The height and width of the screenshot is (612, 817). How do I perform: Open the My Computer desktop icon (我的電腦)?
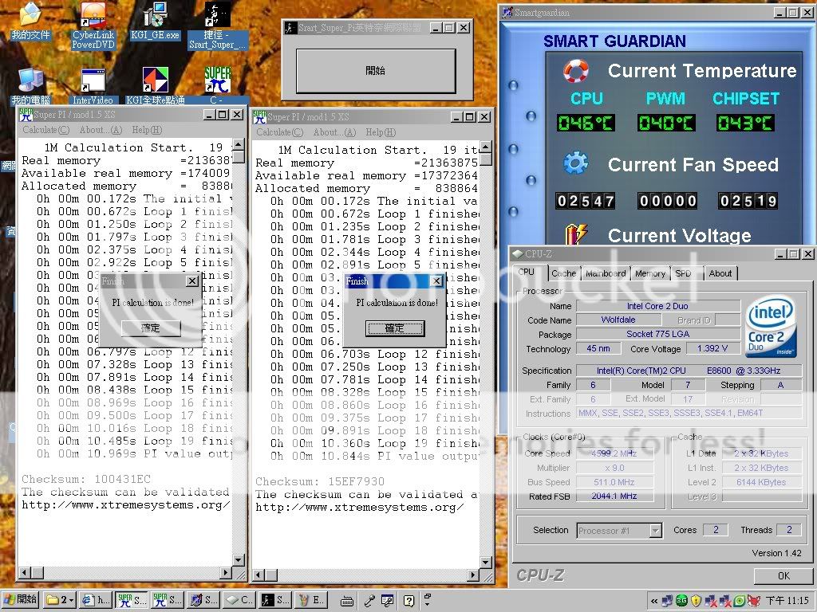[x=30, y=81]
